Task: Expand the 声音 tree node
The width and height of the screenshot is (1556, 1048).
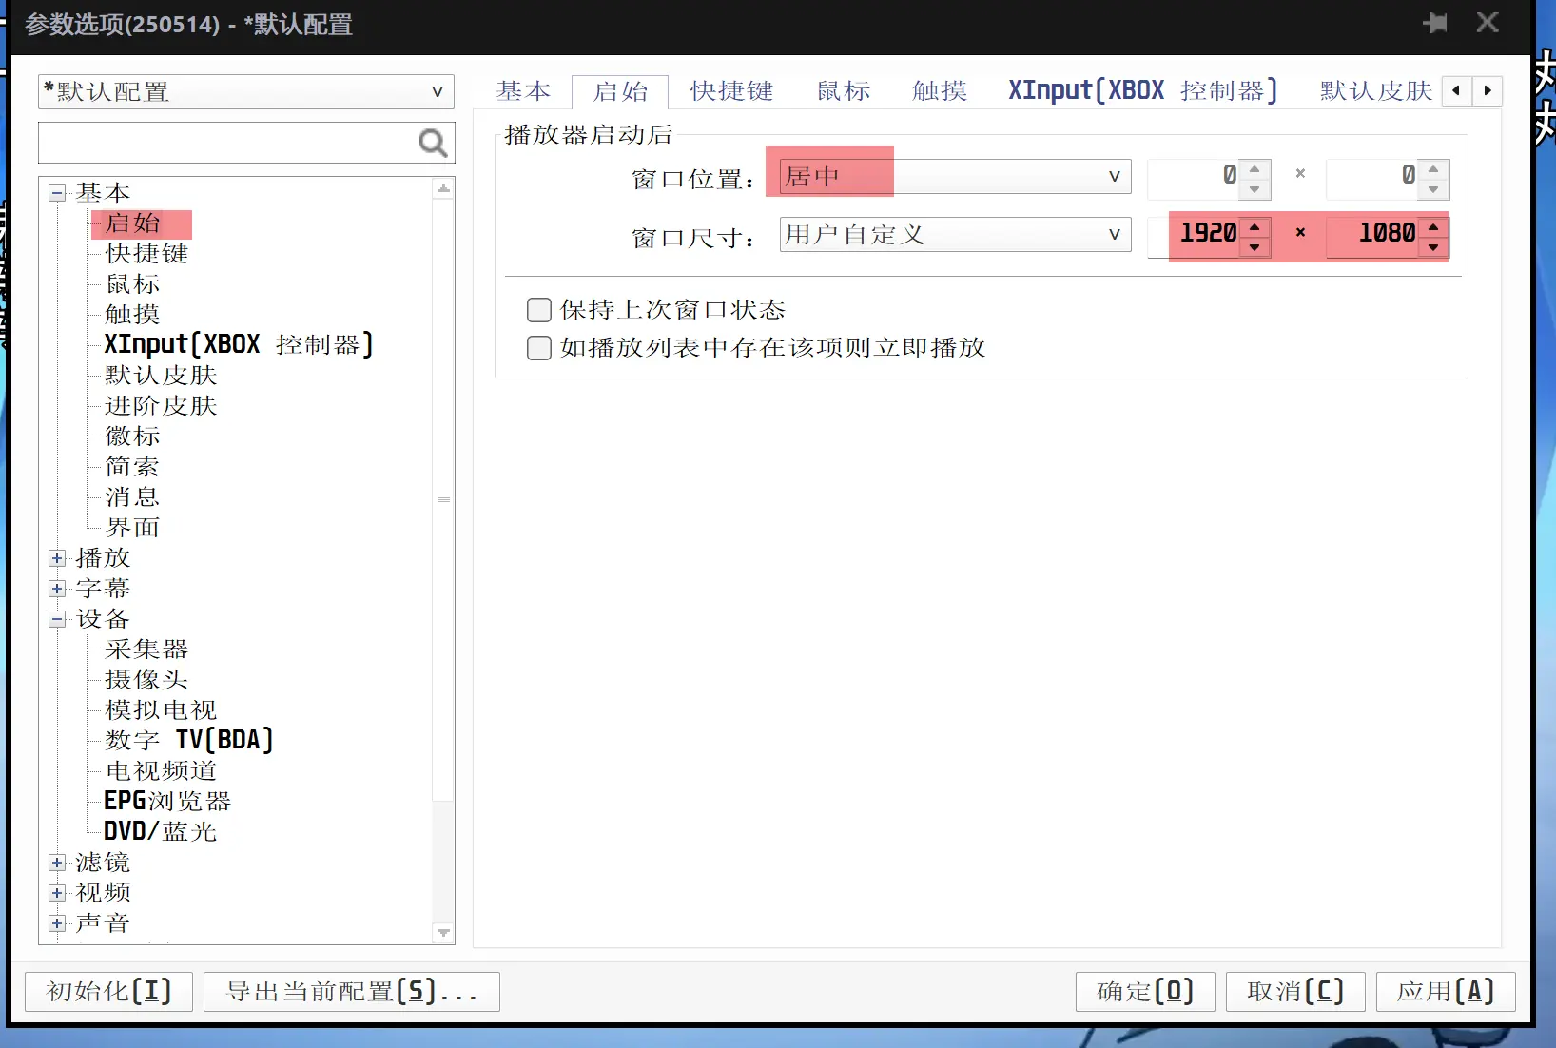Action: coord(58,923)
